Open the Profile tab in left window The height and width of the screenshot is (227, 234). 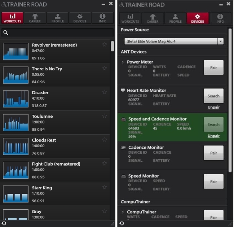[57, 18]
